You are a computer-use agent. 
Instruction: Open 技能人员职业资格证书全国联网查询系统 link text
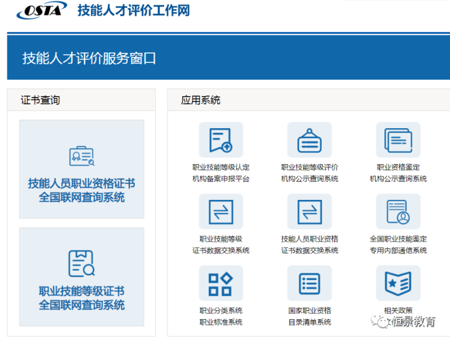click(82, 190)
